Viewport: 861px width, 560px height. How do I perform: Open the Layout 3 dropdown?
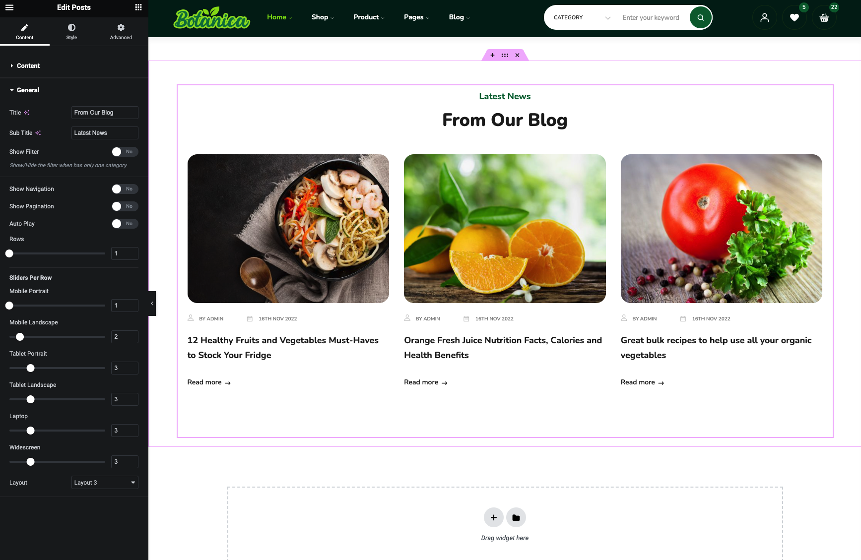pyautogui.click(x=105, y=483)
